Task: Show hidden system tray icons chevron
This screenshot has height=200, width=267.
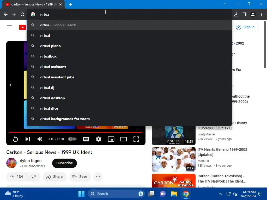Action: pos(220,194)
